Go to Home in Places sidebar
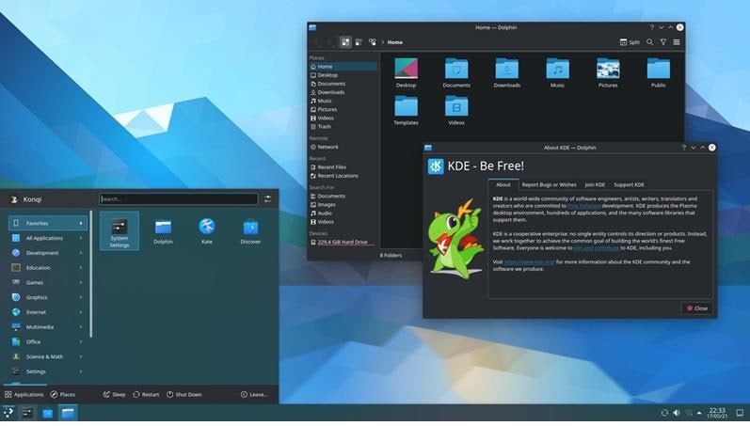The image size is (750, 426). [x=343, y=67]
